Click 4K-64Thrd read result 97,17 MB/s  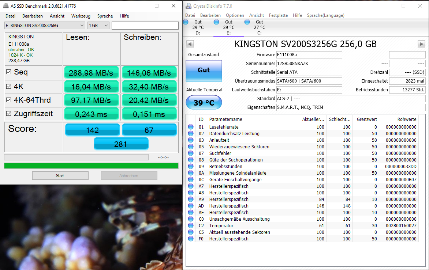coord(91,100)
